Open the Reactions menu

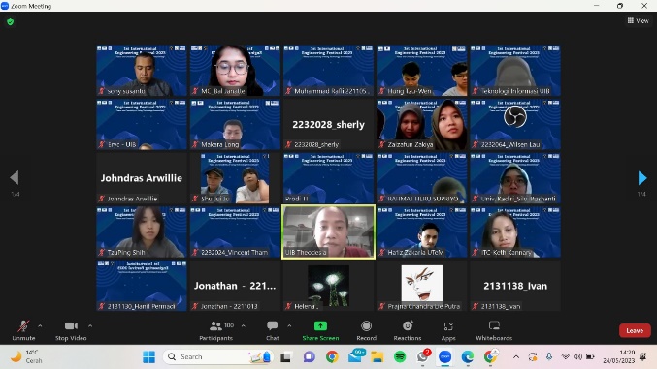(x=408, y=330)
